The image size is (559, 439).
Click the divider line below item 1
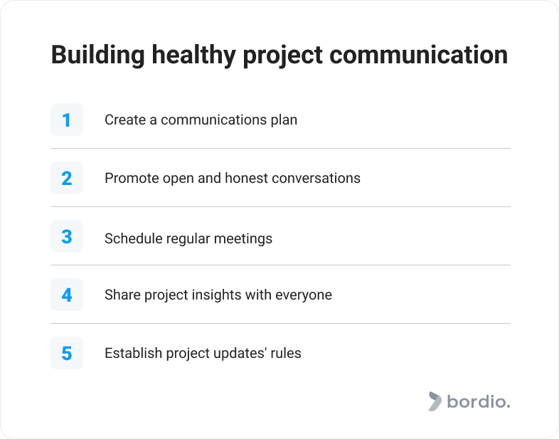tap(281, 149)
